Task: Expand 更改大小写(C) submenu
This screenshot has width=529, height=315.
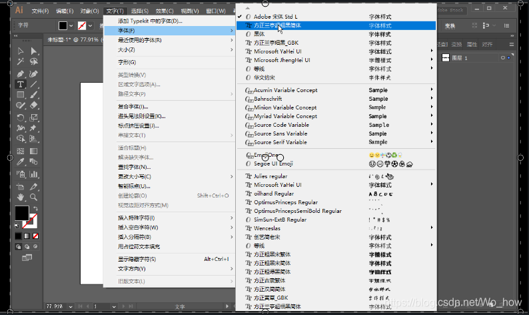Action: point(169,177)
